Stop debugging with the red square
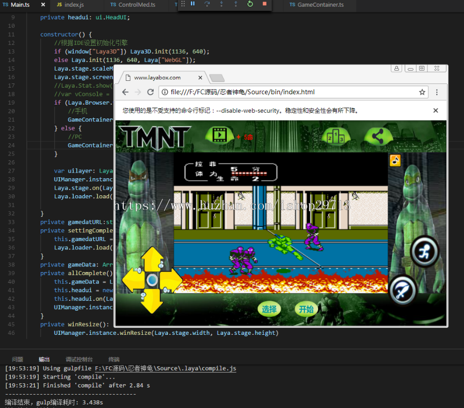This screenshot has width=464, height=408. point(264,4)
